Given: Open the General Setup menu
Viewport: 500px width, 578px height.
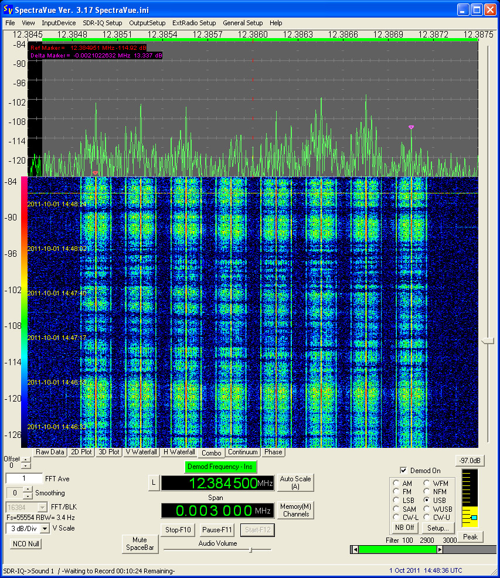Looking at the screenshot, I should tap(243, 23).
